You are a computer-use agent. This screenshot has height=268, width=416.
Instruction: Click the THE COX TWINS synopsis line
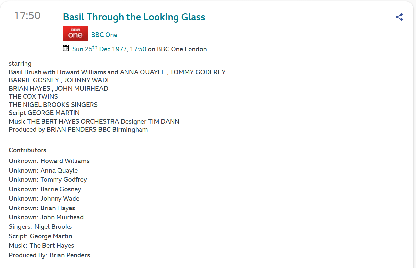(x=33, y=97)
